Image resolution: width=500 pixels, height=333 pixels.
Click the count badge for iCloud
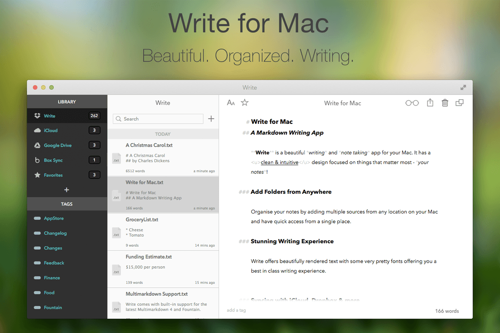coord(94,130)
